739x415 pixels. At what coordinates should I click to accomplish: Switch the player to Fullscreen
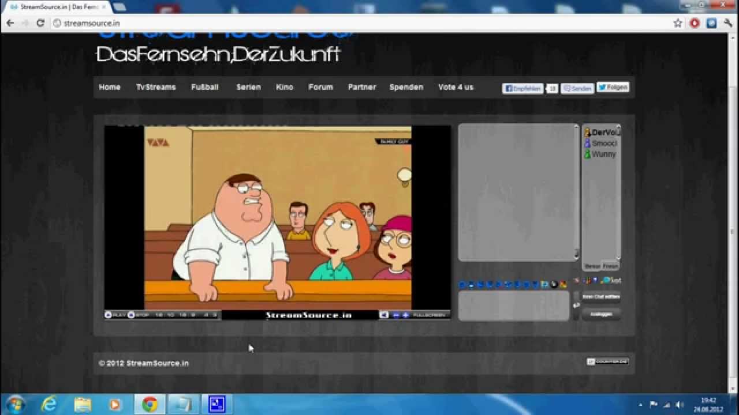click(431, 315)
